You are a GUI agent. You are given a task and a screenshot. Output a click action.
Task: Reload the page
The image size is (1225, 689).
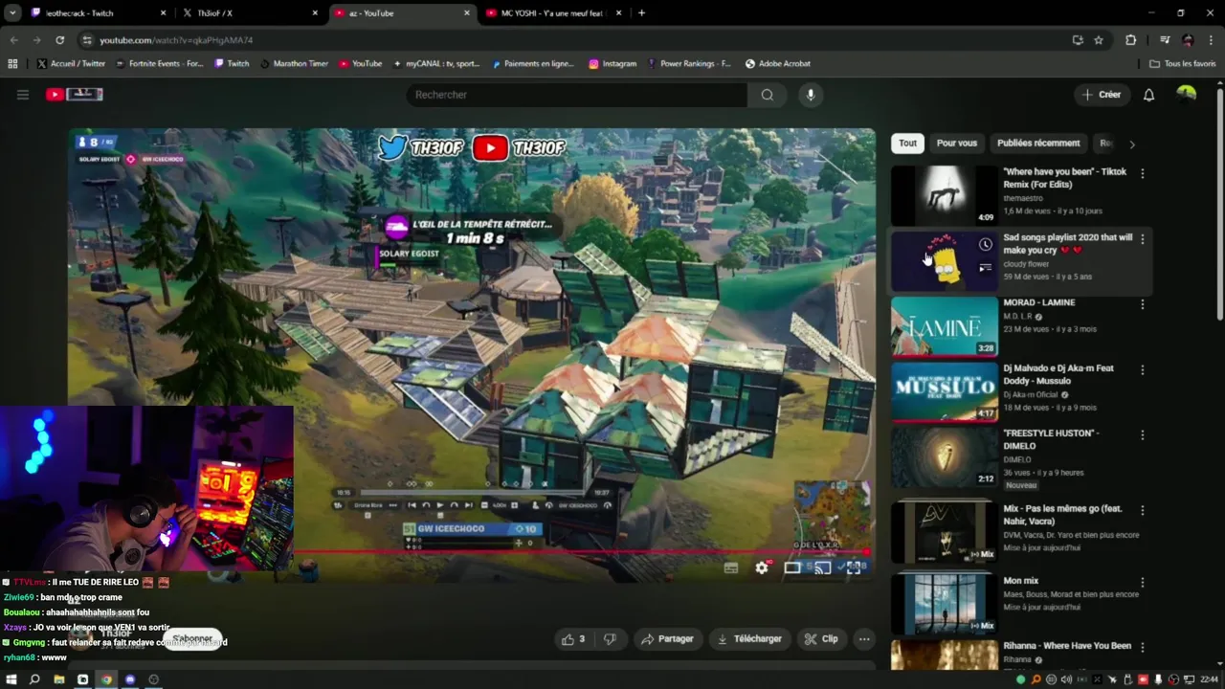(x=59, y=40)
